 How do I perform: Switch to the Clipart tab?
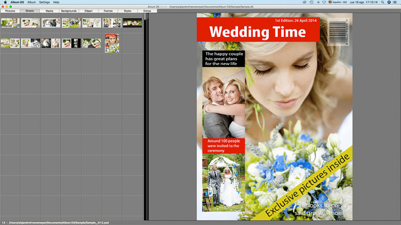[x=88, y=11]
